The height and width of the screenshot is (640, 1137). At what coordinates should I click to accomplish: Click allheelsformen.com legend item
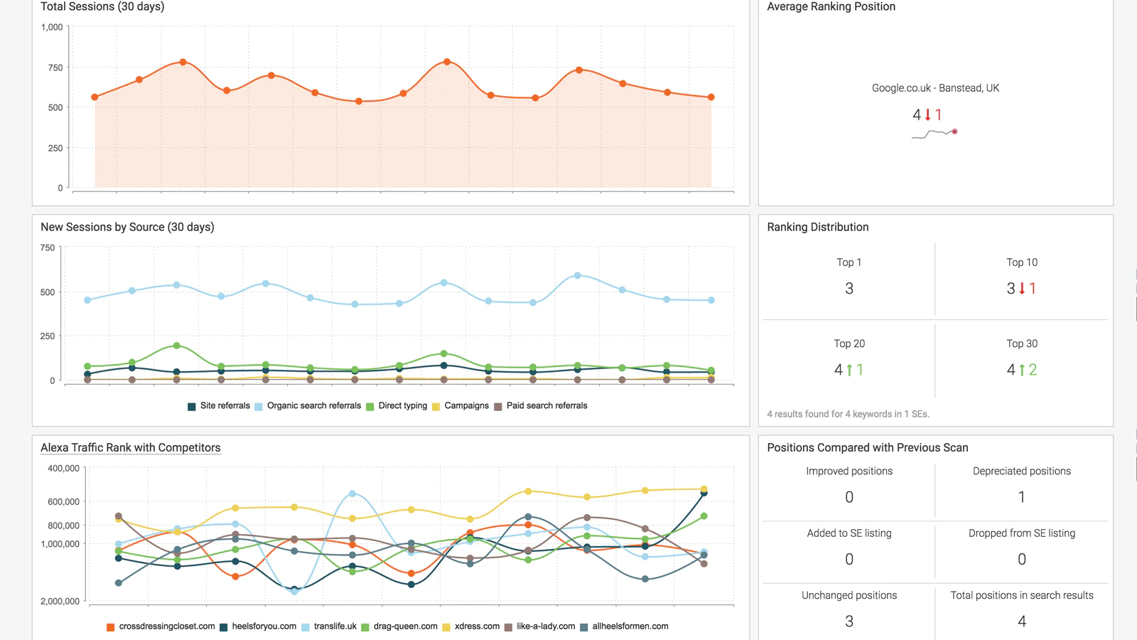630,626
